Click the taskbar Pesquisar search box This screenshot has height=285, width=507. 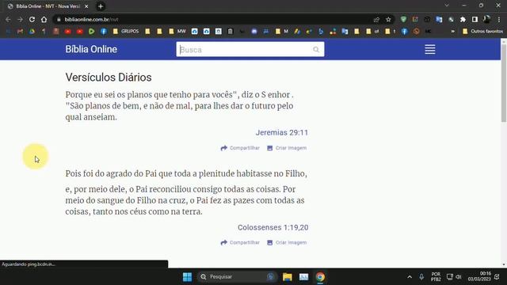click(237, 277)
